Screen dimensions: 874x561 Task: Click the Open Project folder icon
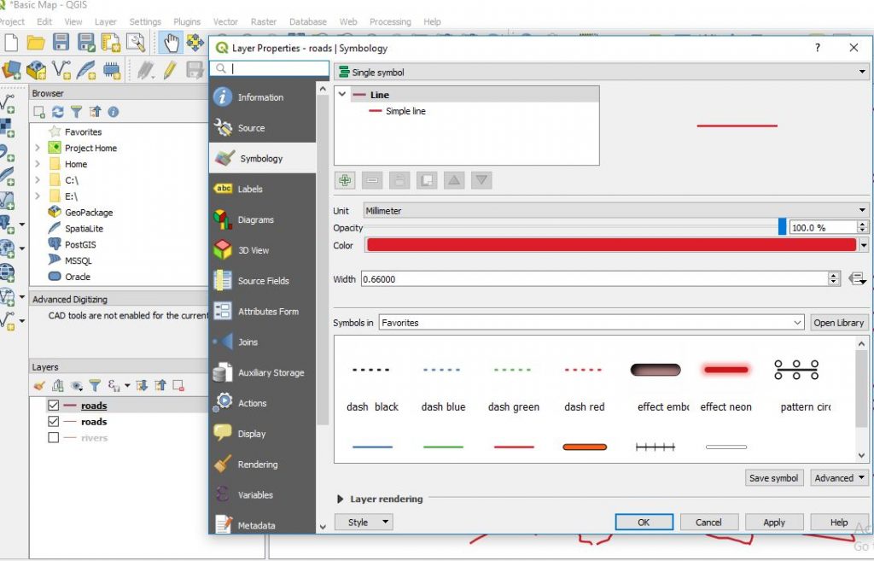click(36, 43)
